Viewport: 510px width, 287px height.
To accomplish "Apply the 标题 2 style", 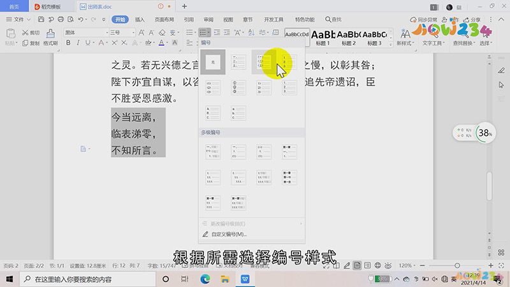I will [349, 38].
